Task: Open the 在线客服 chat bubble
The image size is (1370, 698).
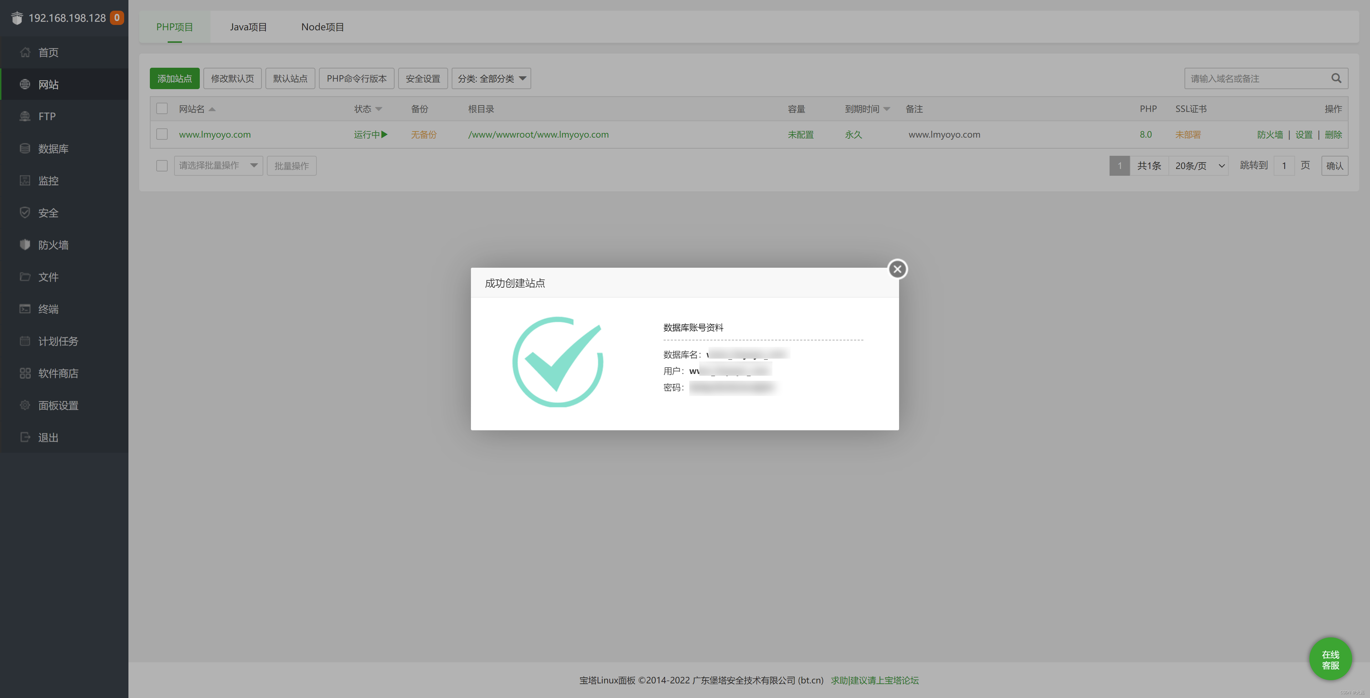Action: click(1330, 659)
